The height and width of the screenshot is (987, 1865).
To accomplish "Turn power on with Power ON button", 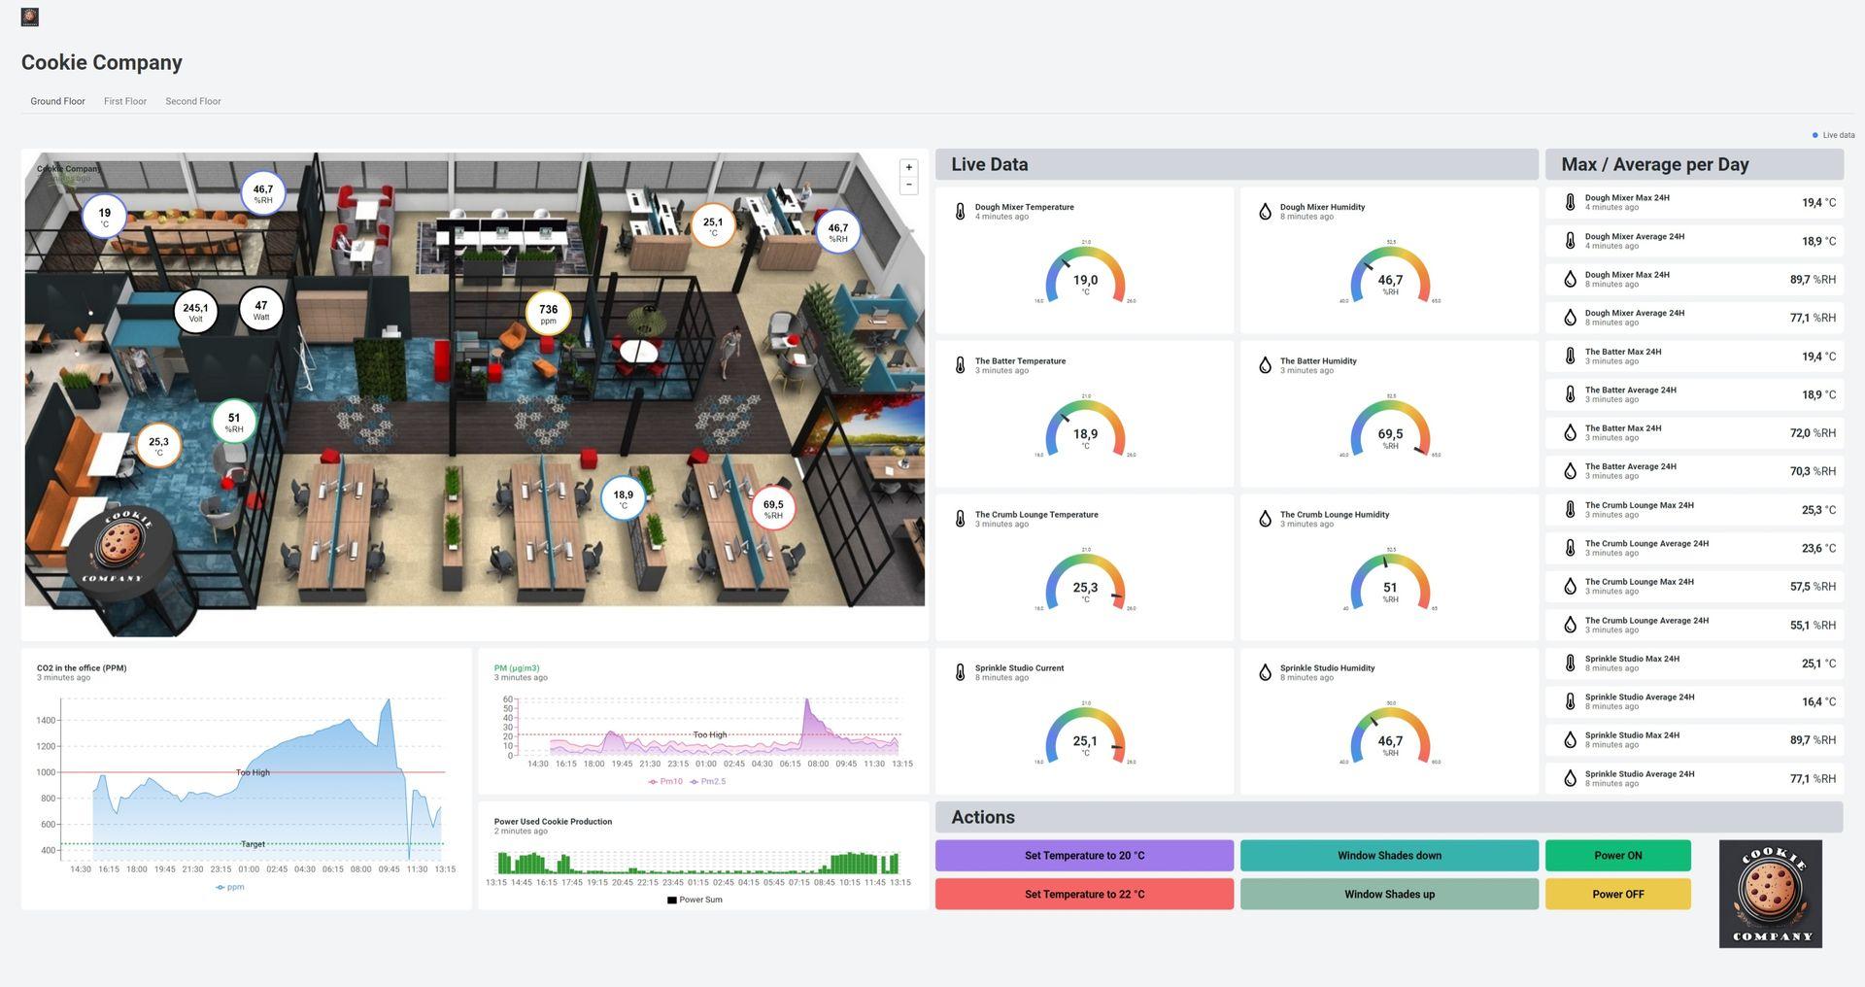I will tap(1618, 856).
